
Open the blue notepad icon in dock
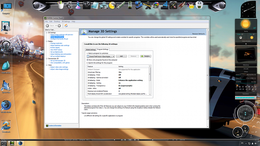point(95,5)
